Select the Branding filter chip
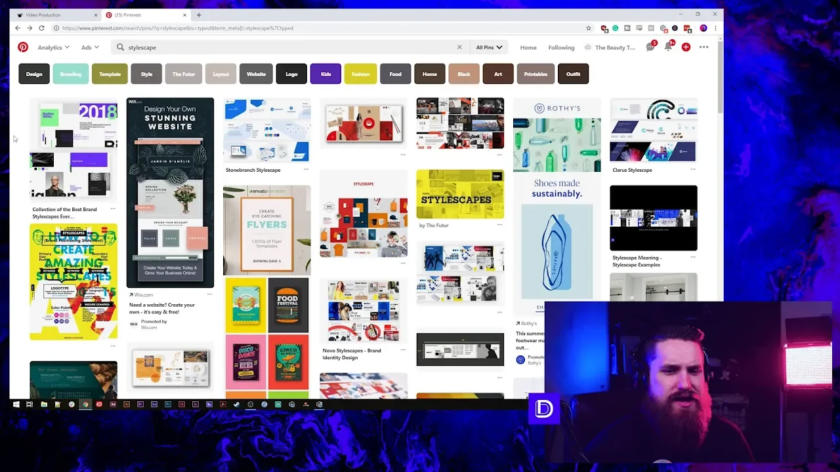Viewport: 840px width, 472px height. pyautogui.click(x=71, y=74)
